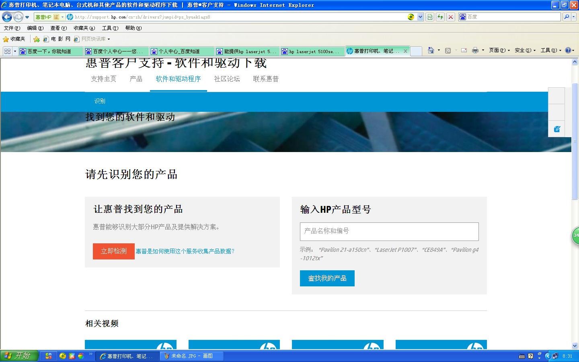Click the blue 查找我的产品 button

pos(327,278)
